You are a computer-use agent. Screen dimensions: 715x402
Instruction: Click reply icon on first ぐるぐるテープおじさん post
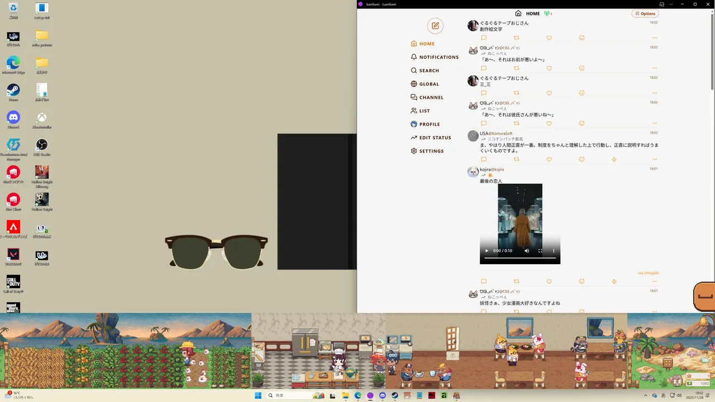484,38
